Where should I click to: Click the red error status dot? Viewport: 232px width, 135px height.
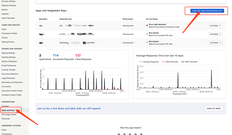(147, 25)
